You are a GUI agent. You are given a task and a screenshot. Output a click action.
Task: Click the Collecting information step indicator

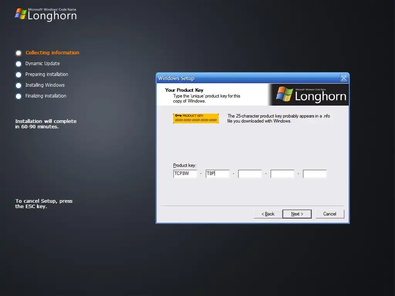(19, 53)
